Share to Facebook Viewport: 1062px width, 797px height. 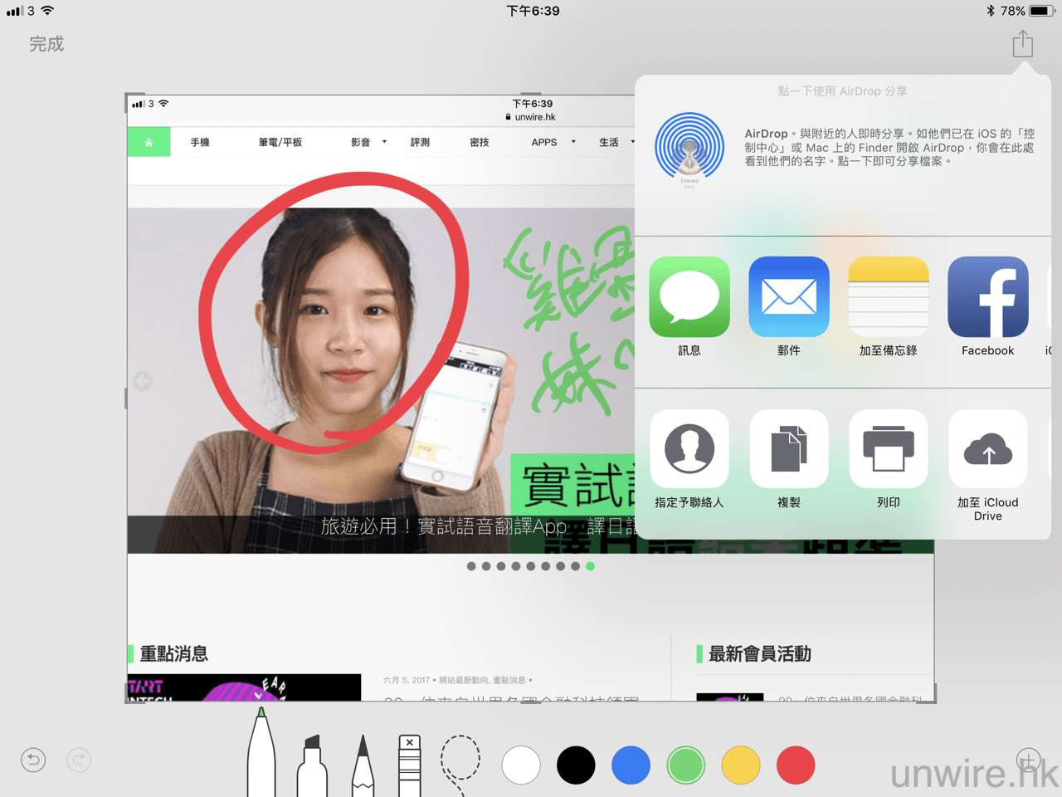pos(987,297)
